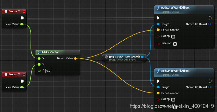217x112 pixels.
Task: Click the X input pin on Make Vector
Action: [x=39, y=58]
